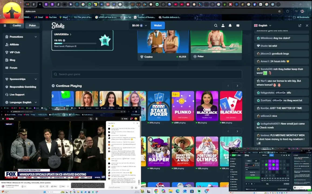
Task: Open File Explorer from the taskbar
Action: pos(170,191)
